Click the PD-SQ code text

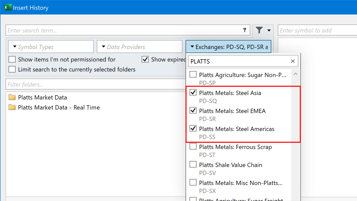pyautogui.click(x=208, y=101)
